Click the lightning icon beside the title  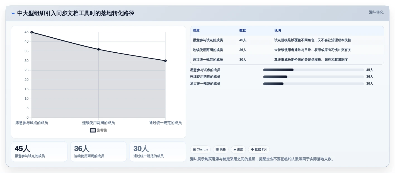tap(13, 13)
